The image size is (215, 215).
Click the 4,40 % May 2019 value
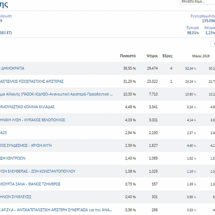[x=191, y=146]
